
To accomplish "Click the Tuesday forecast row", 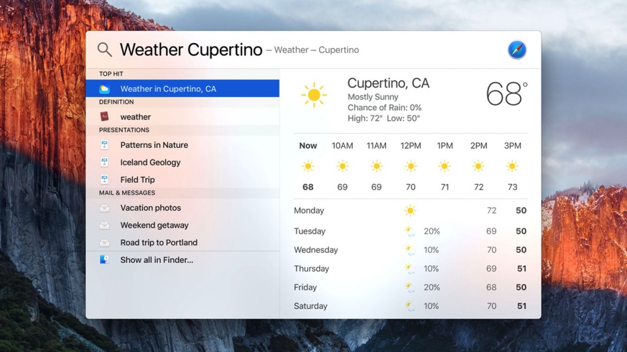I will (x=410, y=231).
